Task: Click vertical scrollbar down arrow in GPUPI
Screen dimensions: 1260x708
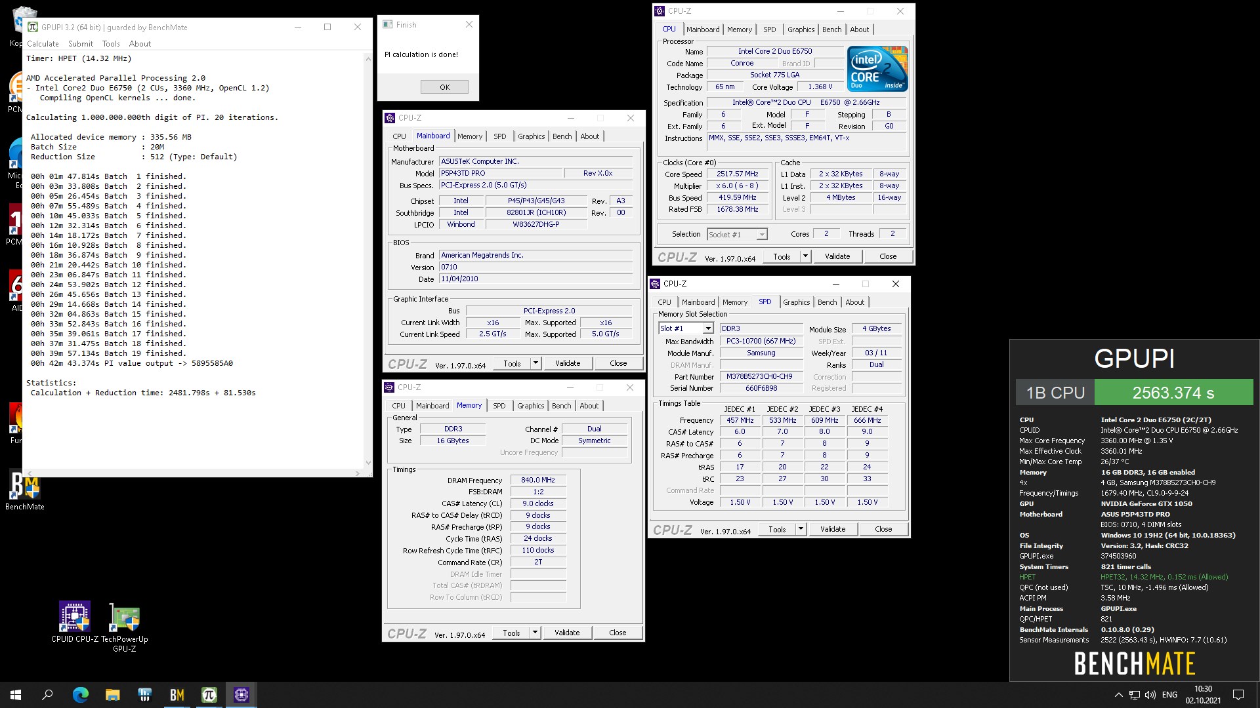Action: tap(367, 463)
